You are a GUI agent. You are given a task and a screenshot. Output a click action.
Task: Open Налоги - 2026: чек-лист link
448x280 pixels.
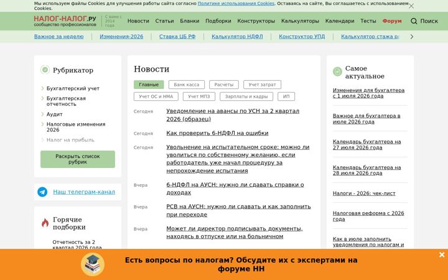pyautogui.click(x=364, y=194)
